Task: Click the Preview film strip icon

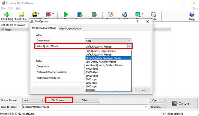Action: tap(80, 15)
